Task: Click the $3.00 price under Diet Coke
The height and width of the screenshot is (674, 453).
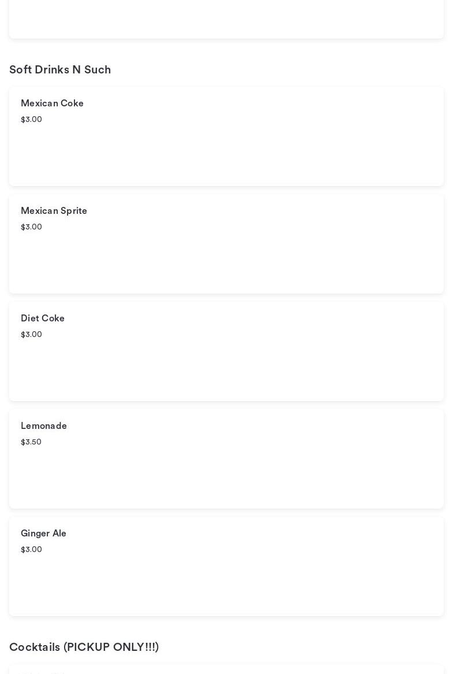Action: [x=31, y=335]
